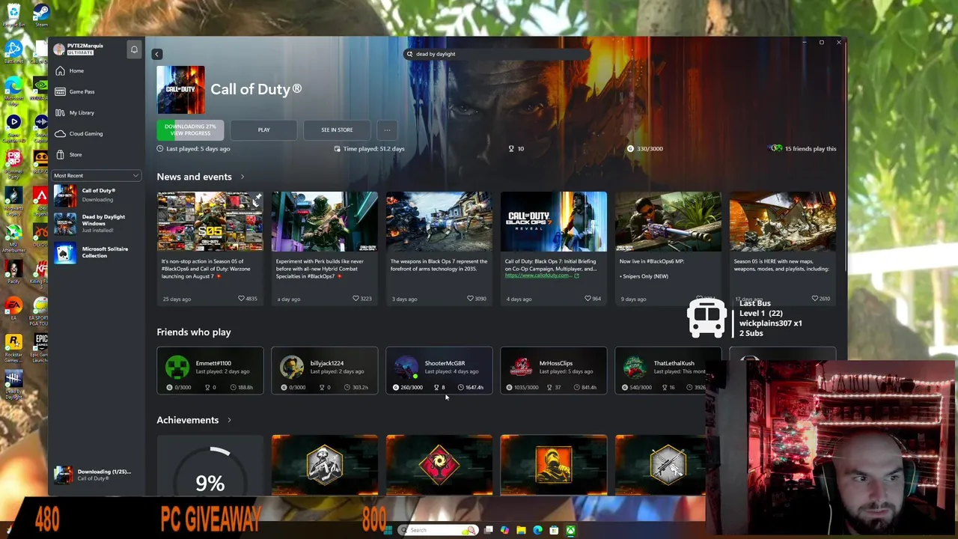Open Microsoft Edge desktop shortcut
This screenshot has width=958, height=539.
pos(13,89)
